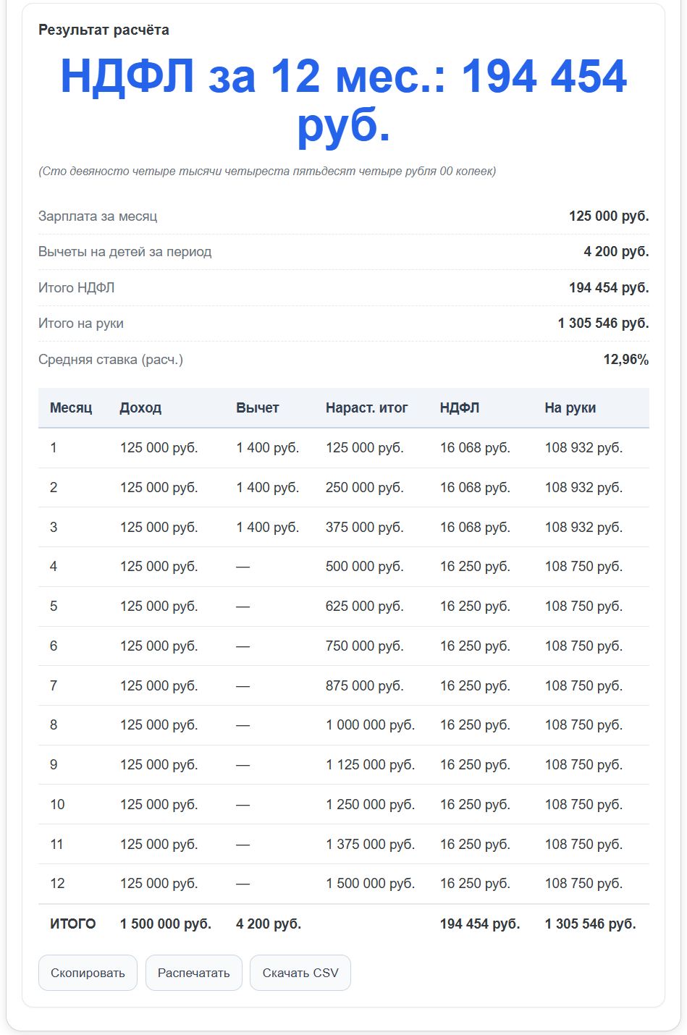Click the ИТОГО row 1 500 000 руб. cell

pos(166,924)
